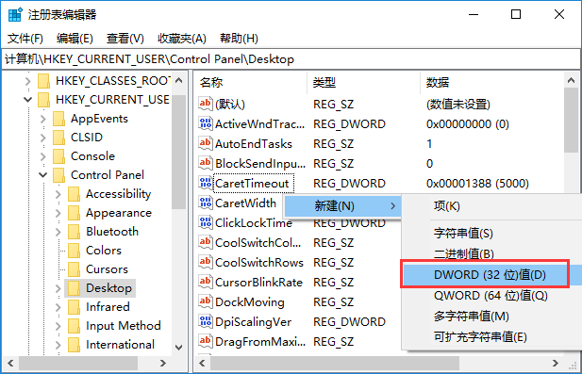Select the Colors key in tree

click(x=104, y=251)
